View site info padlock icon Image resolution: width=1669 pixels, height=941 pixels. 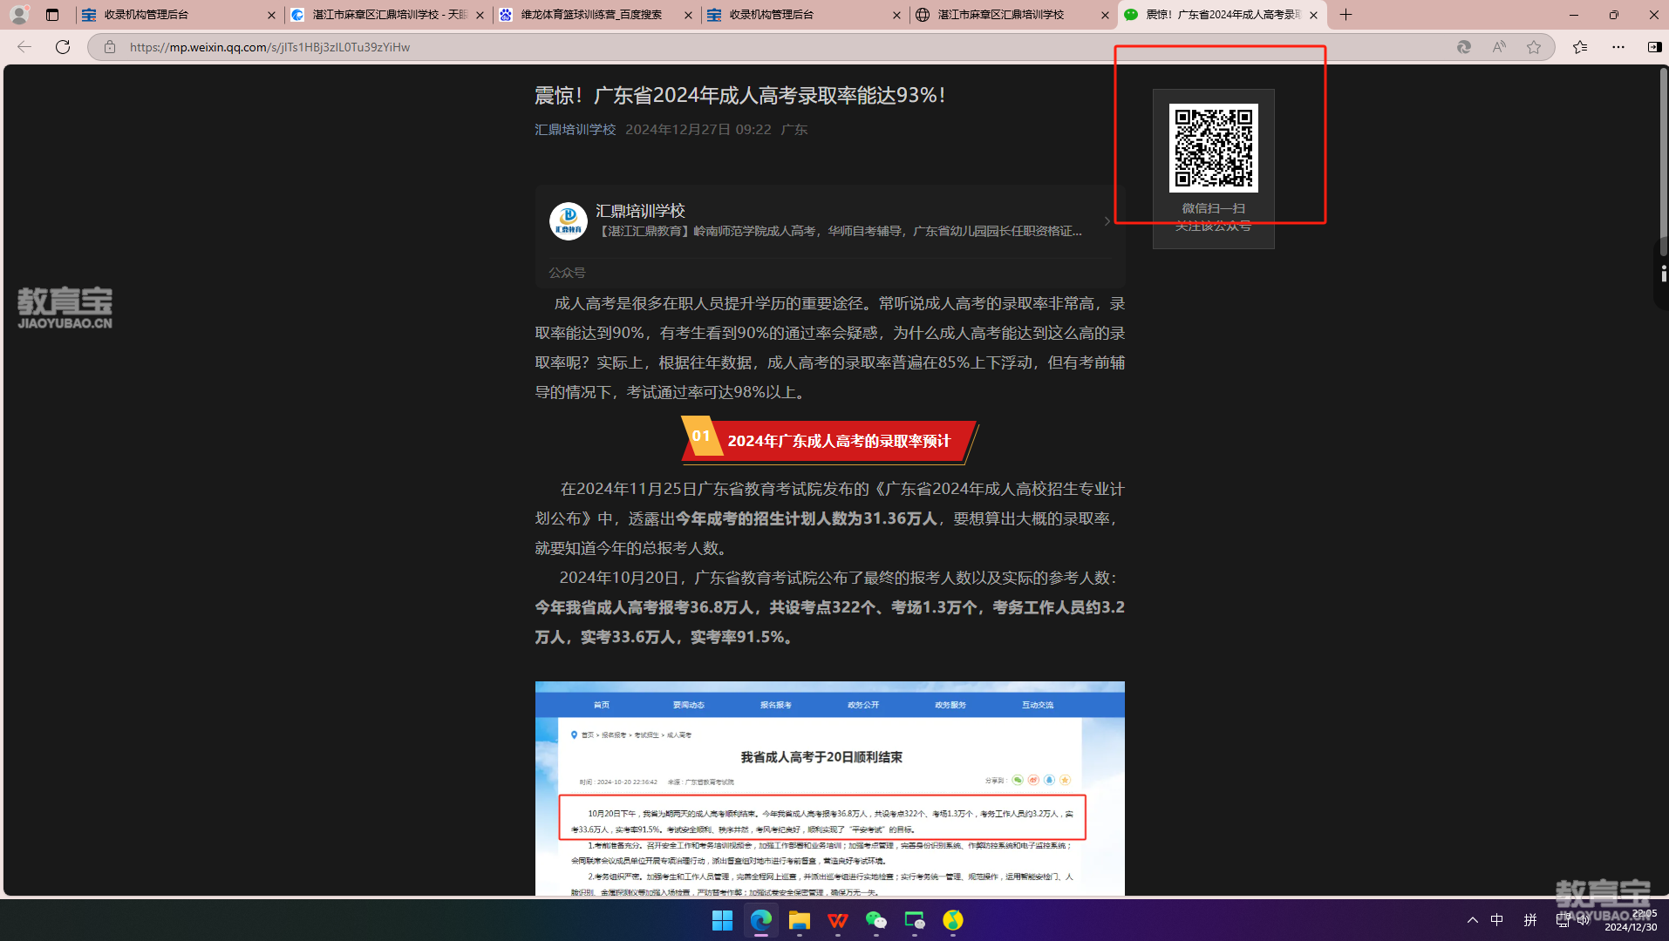(110, 47)
